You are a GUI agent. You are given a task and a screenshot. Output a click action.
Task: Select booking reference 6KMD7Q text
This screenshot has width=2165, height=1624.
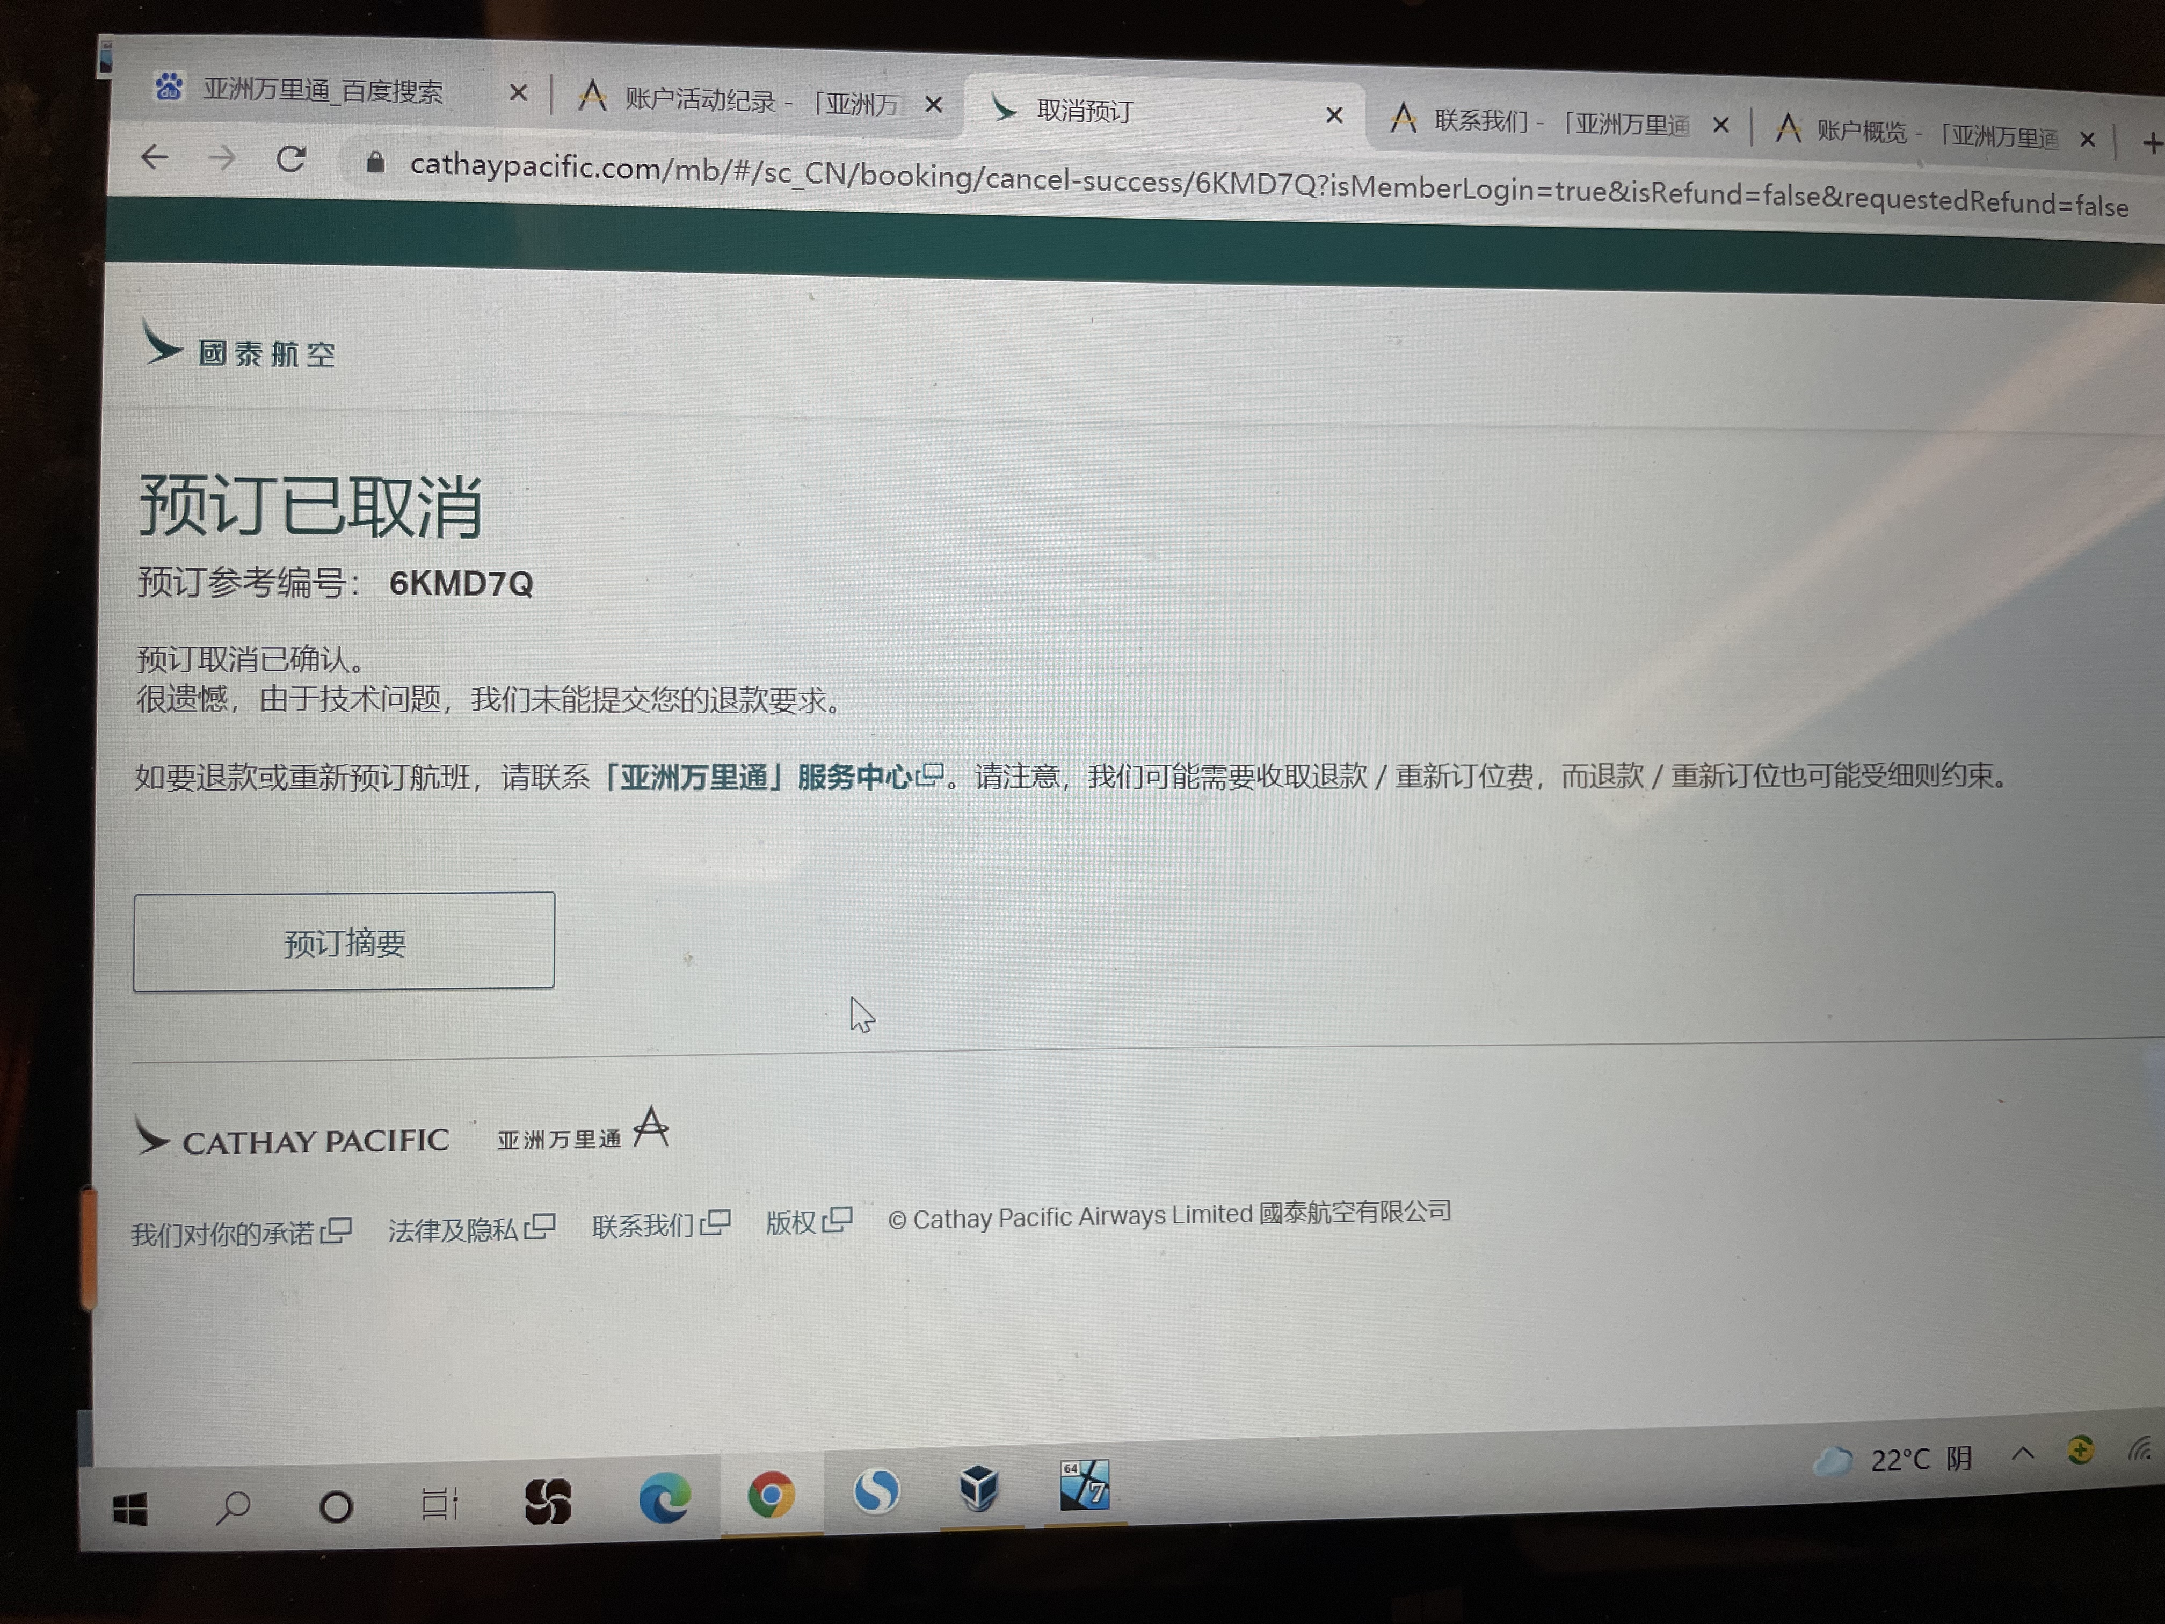[x=461, y=584]
